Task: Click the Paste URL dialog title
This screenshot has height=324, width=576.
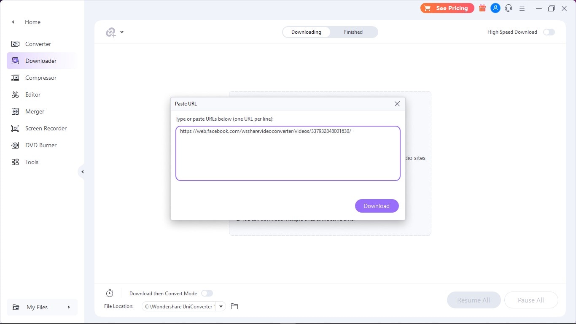Action: pyautogui.click(x=186, y=104)
